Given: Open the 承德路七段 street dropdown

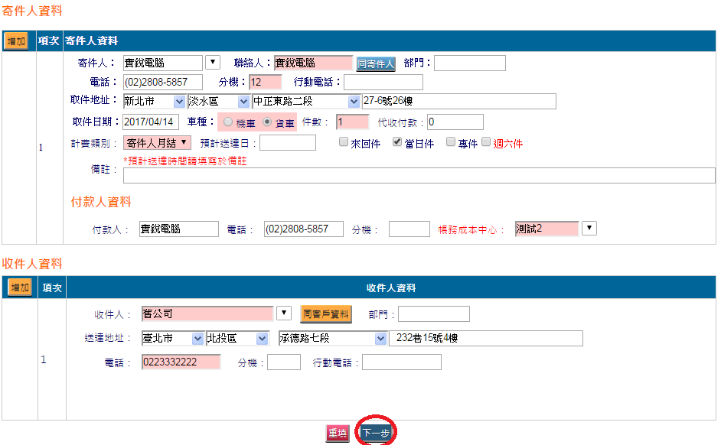Looking at the screenshot, I should [380, 339].
